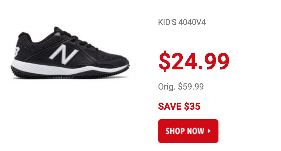Click the dollar sign in $24.99

(x=164, y=61)
